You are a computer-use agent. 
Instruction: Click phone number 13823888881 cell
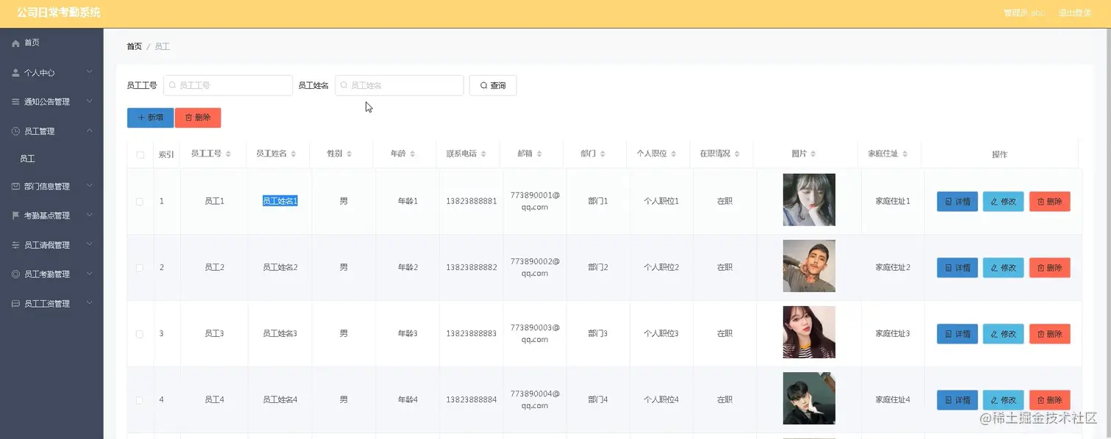coord(471,201)
